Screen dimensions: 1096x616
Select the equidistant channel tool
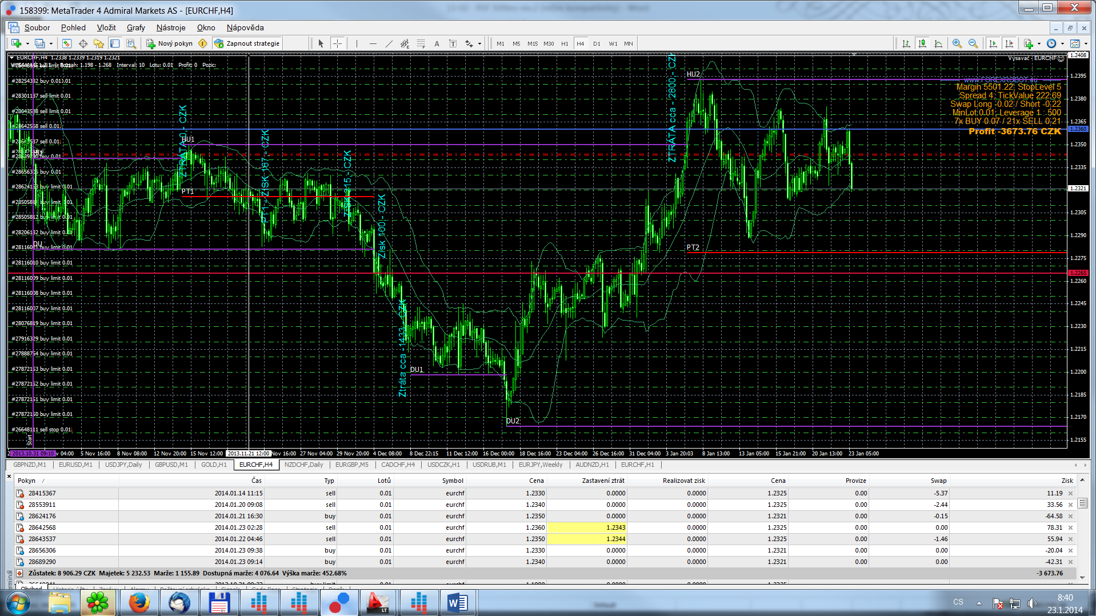pos(405,43)
